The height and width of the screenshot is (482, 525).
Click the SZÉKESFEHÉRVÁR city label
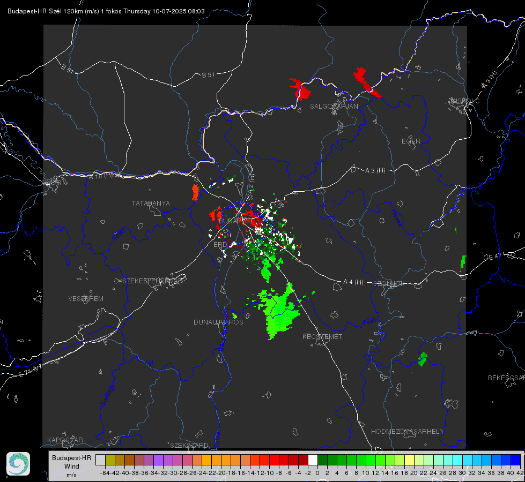coord(152,281)
